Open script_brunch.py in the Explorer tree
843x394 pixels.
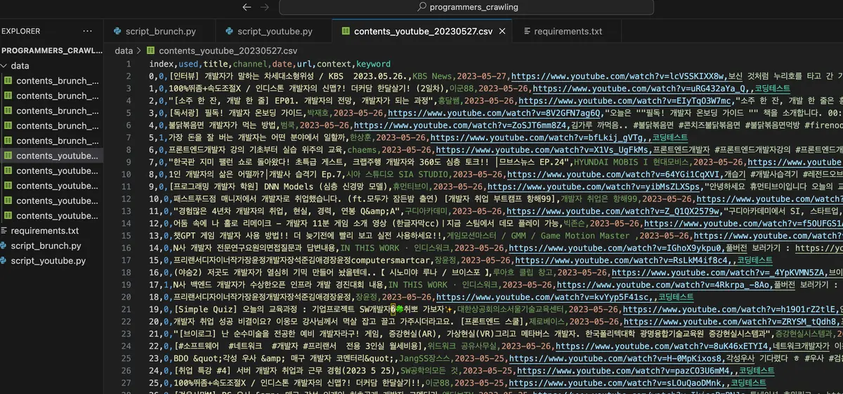(46, 246)
